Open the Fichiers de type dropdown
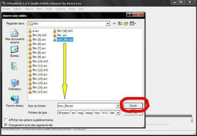 (118, 113)
